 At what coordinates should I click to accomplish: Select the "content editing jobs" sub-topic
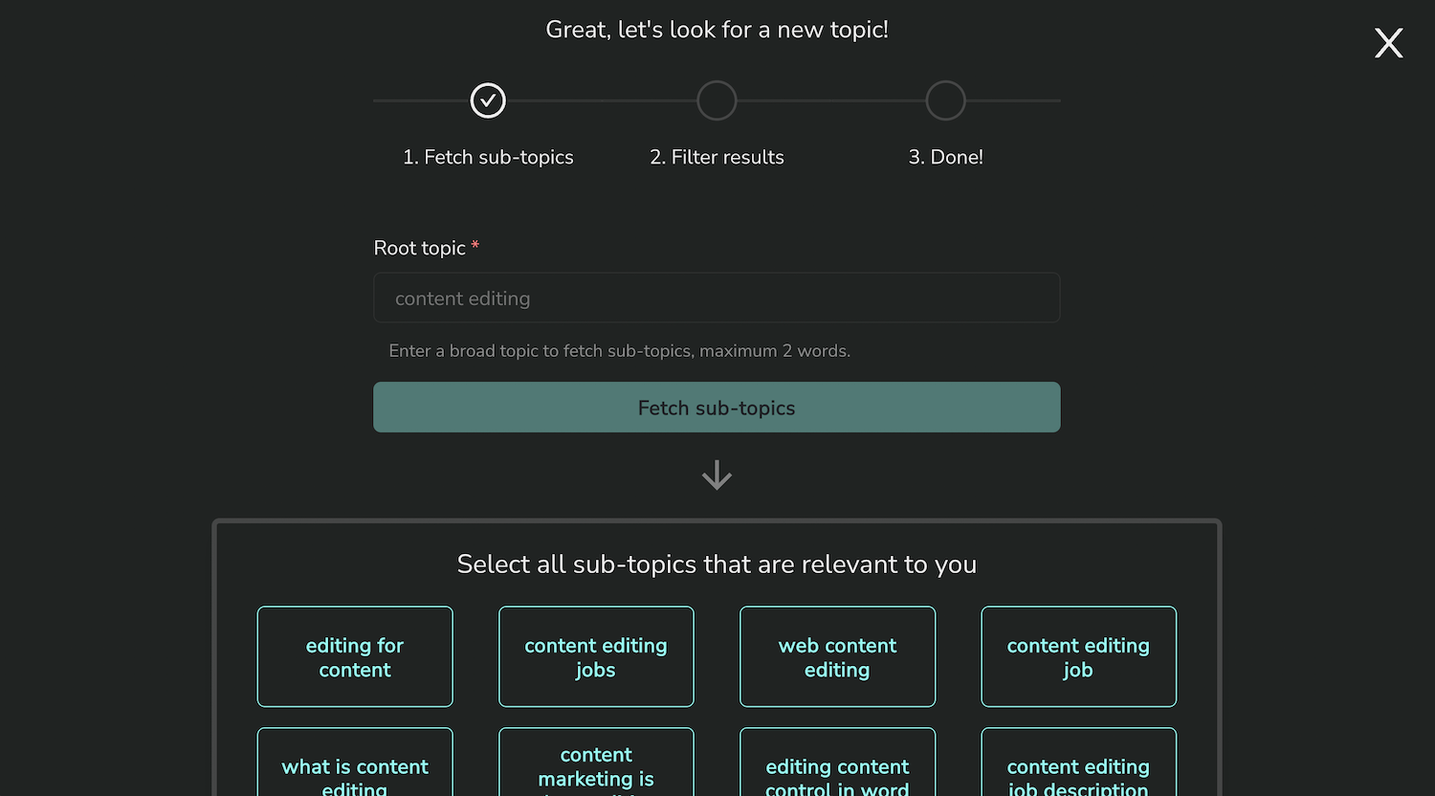[596, 657]
